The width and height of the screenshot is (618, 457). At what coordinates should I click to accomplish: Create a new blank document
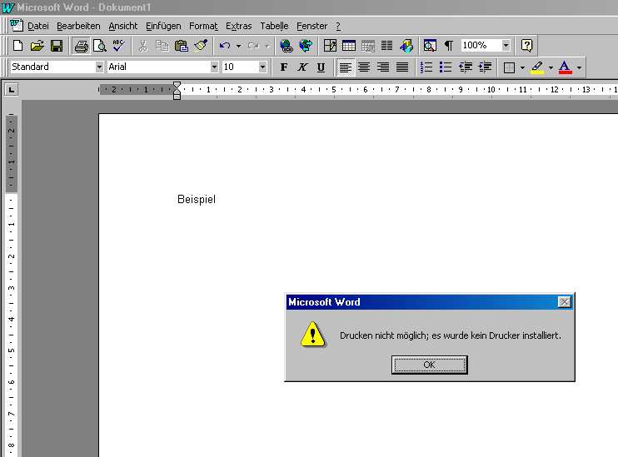[17, 46]
